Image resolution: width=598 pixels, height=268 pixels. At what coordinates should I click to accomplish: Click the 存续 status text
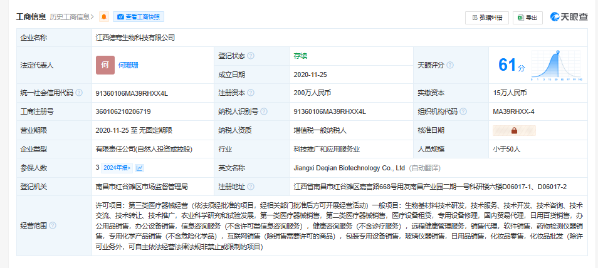tap(300, 56)
